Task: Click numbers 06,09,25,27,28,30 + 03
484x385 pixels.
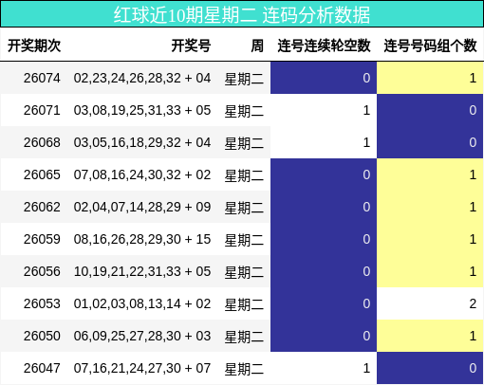Action: click(x=142, y=336)
